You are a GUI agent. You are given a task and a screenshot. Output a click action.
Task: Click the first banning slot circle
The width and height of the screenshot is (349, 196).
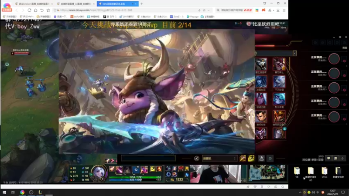pyautogui.click(x=334, y=59)
